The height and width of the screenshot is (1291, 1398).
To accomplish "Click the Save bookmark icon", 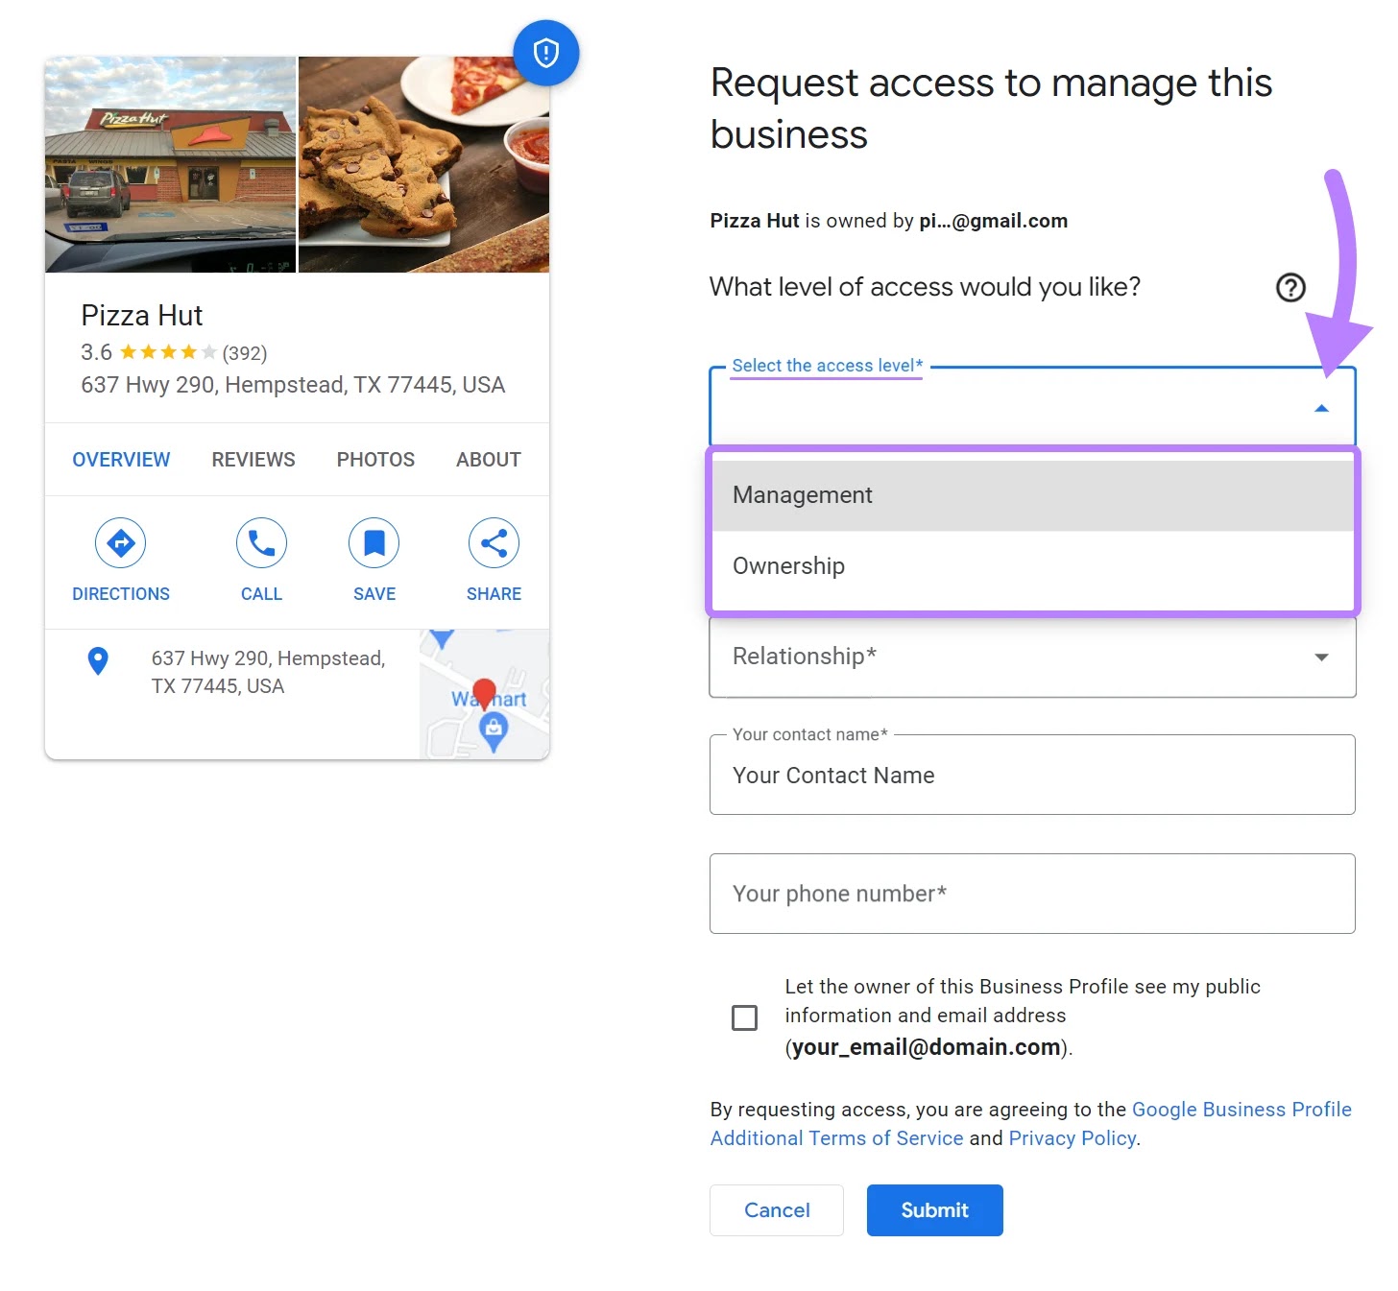I will tap(374, 543).
